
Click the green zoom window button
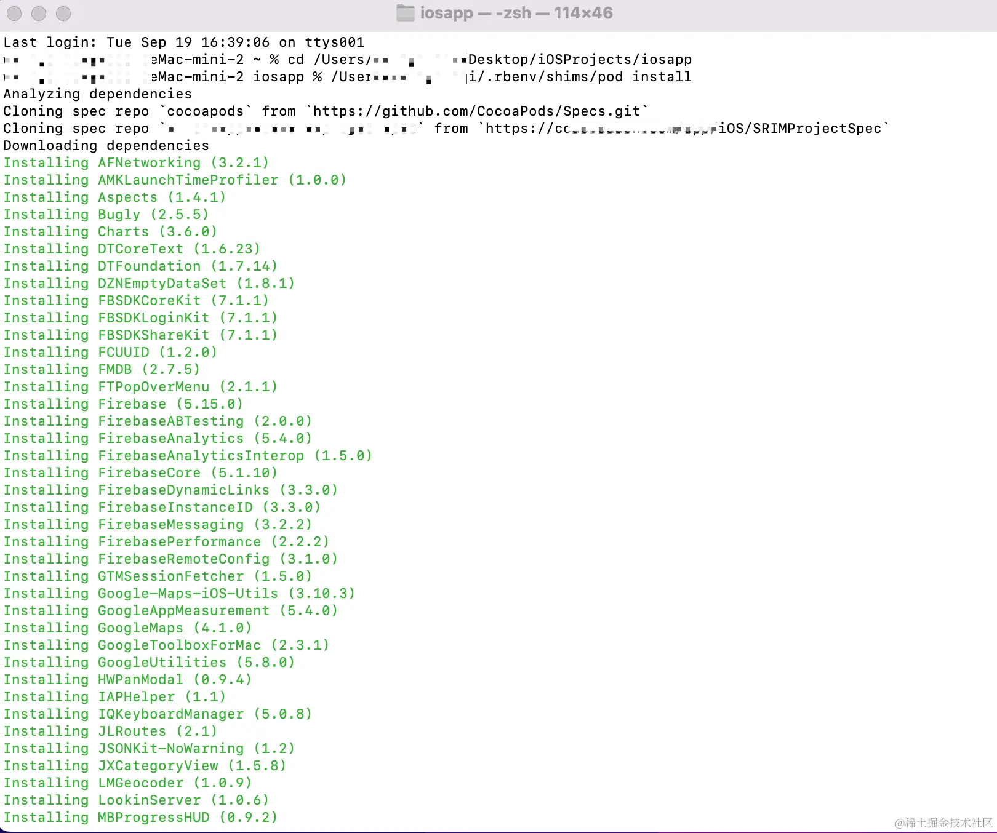click(x=63, y=13)
